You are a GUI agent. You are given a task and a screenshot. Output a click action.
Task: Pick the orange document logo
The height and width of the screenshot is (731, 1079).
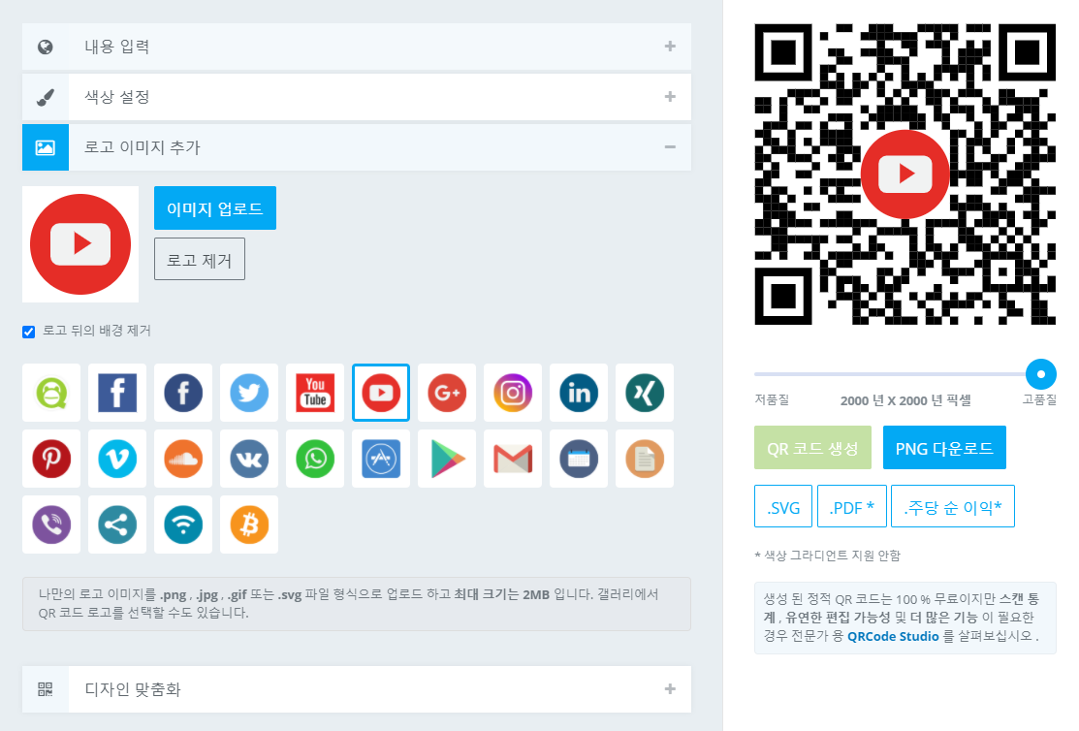(645, 459)
